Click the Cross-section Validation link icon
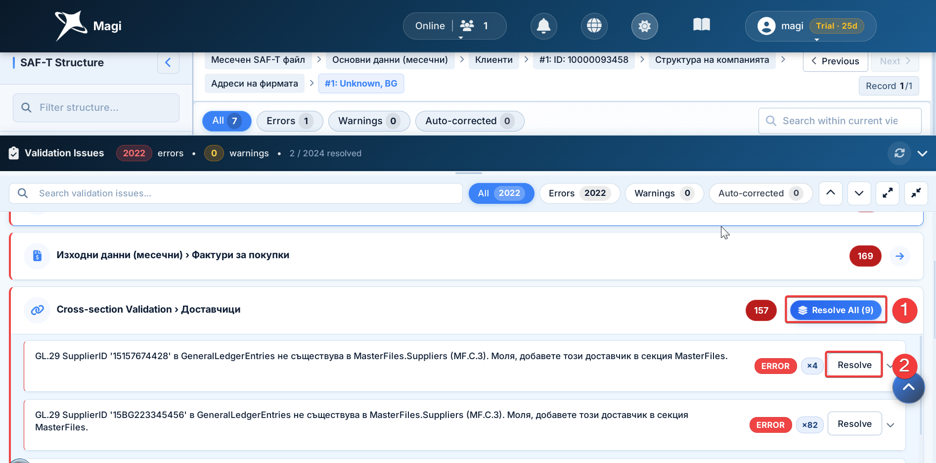936x463 pixels. tap(37, 310)
